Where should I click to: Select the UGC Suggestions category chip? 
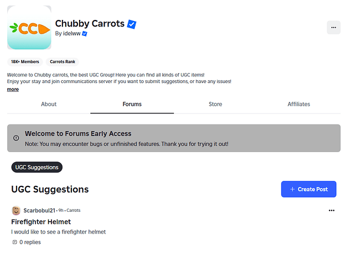(x=37, y=167)
